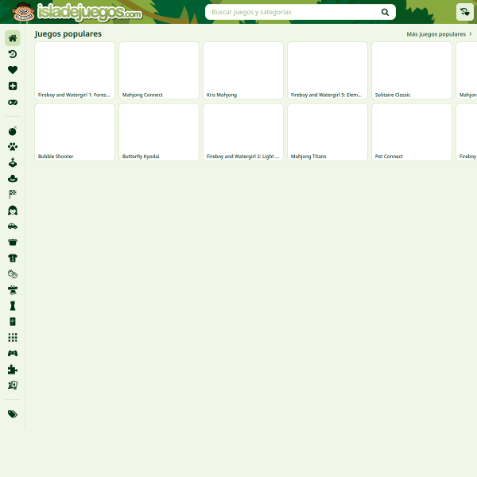Open the joystick arcade games category
Screen dimensions: 477x477
[x=13, y=163]
